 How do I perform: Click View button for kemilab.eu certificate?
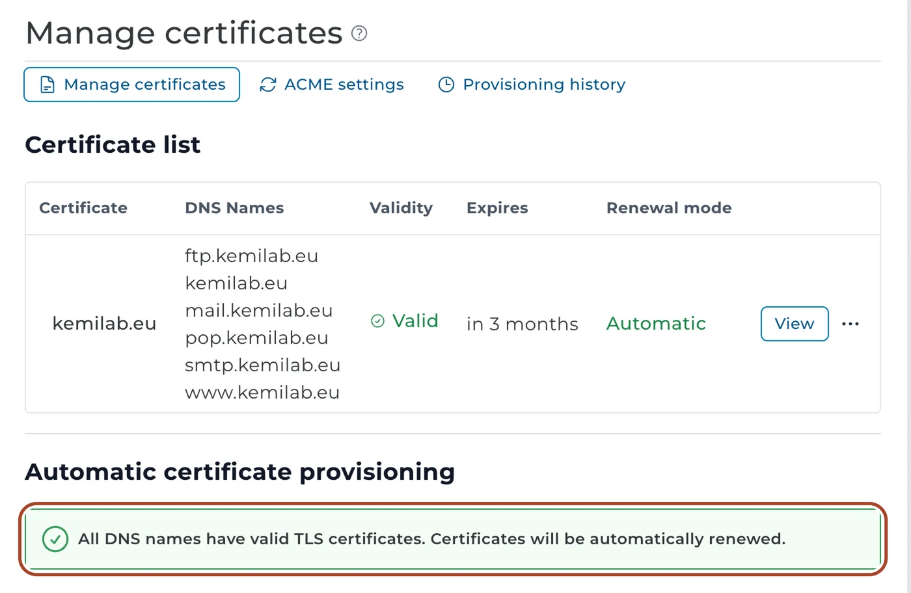[x=795, y=324]
